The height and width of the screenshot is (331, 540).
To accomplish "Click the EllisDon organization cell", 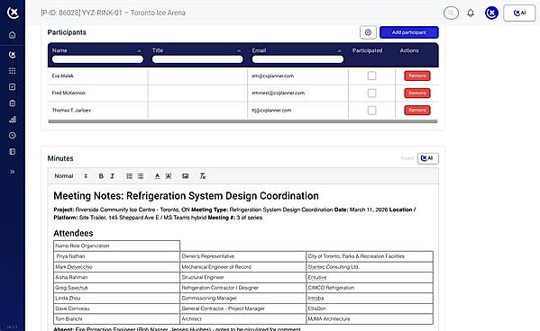I will 370,309.
